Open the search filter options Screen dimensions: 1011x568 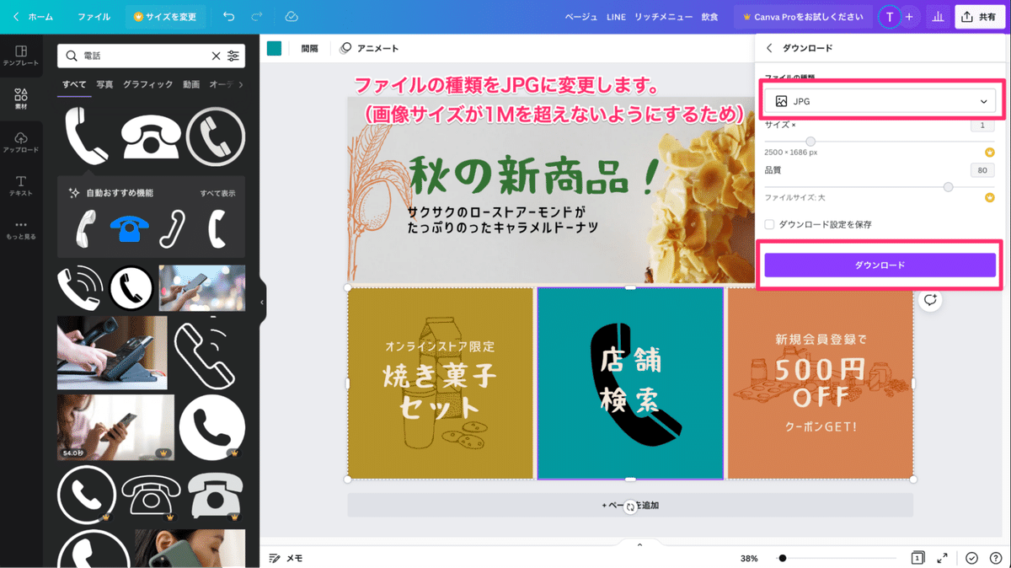point(233,56)
